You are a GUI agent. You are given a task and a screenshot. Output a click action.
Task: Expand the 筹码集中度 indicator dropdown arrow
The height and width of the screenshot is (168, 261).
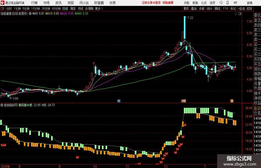pyautogui.click(x=2, y=105)
